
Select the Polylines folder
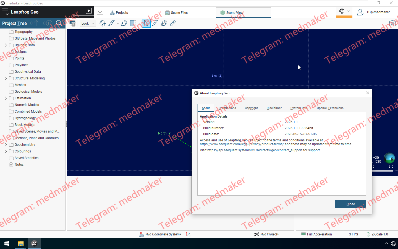point(21,65)
